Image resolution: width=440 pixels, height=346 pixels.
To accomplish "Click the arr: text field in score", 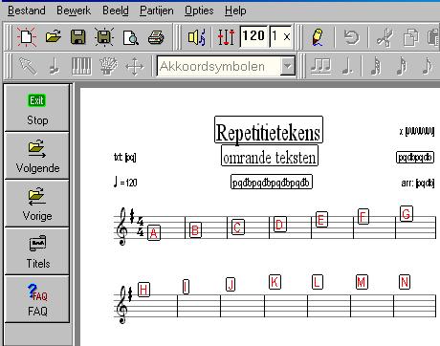I will tap(418, 183).
